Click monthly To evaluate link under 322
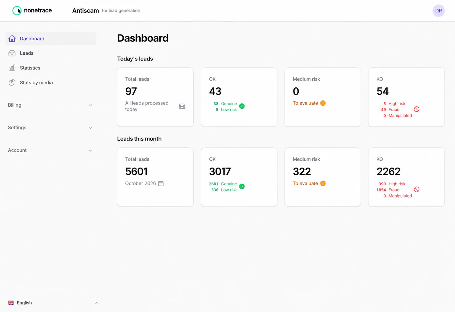The image size is (455, 312). tap(305, 183)
